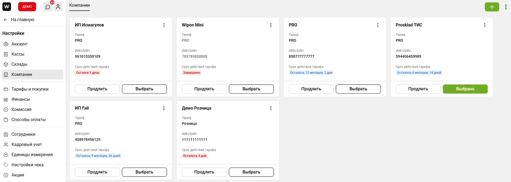This screenshot has width=511, height=182.
Task: Open Кассы section in sidebar
Action: (x=18, y=54)
